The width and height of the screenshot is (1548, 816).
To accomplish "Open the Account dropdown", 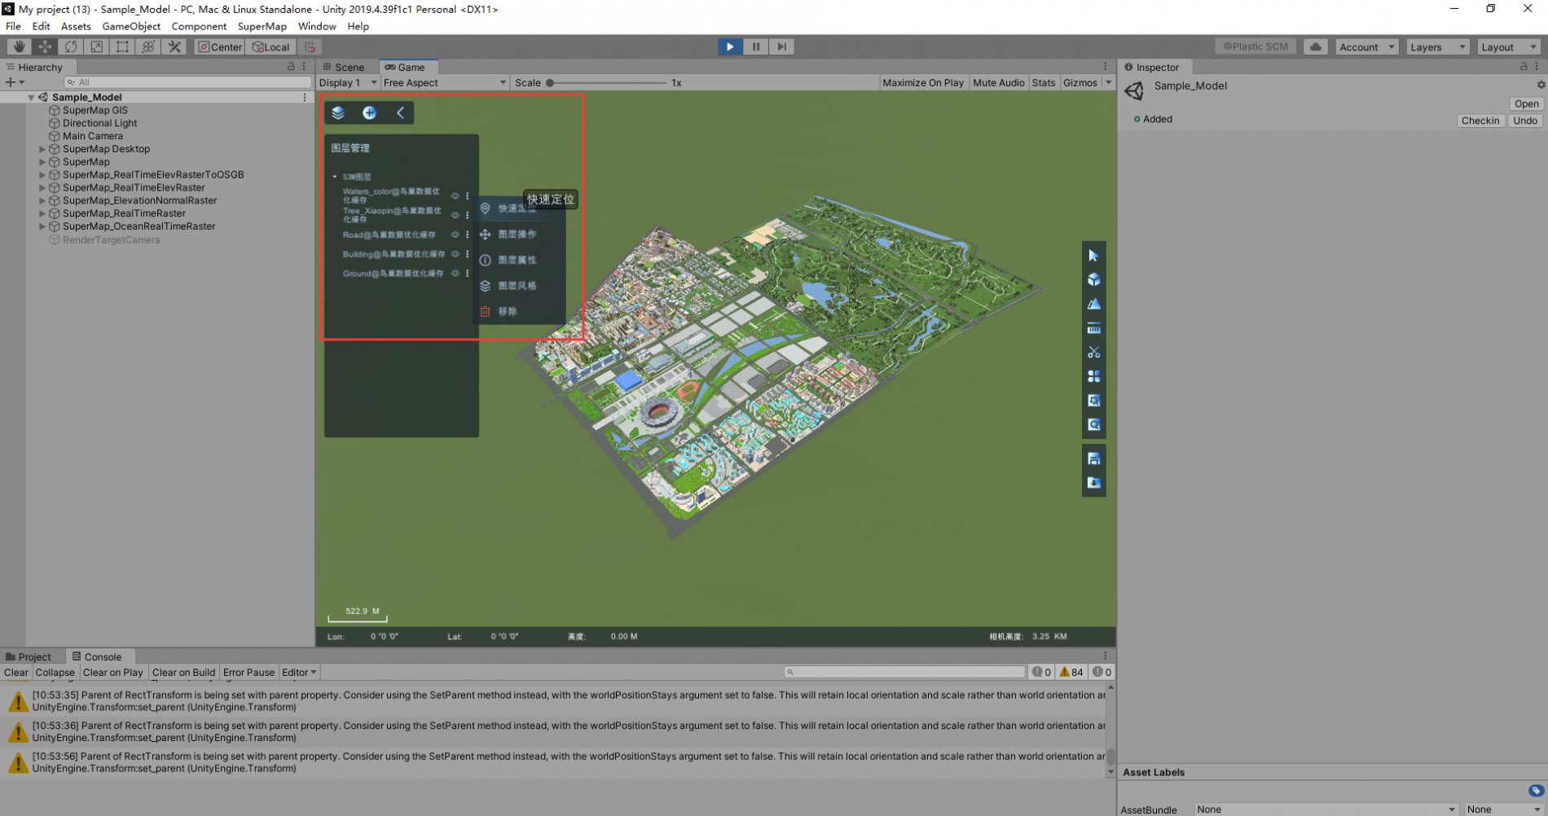I will (x=1366, y=47).
